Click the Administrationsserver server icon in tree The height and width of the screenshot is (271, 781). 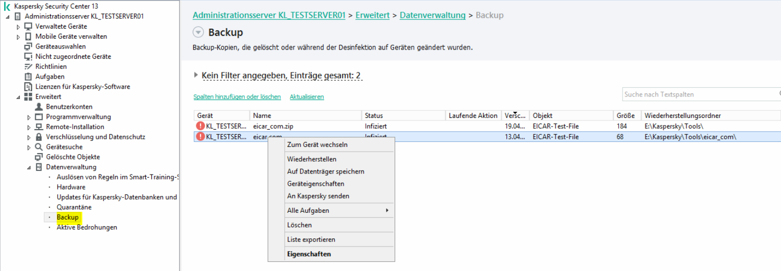click(x=18, y=16)
